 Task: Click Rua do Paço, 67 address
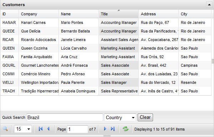(155, 22)
